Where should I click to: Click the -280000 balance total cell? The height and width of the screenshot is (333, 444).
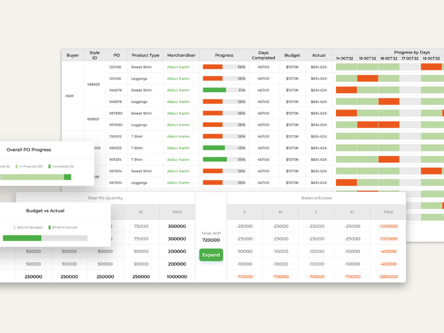click(388, 277)
